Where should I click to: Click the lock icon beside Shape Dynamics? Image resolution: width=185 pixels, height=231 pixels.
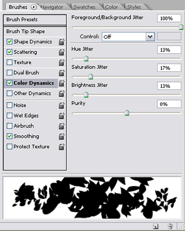pyautogui.click(x=62, y=42)
